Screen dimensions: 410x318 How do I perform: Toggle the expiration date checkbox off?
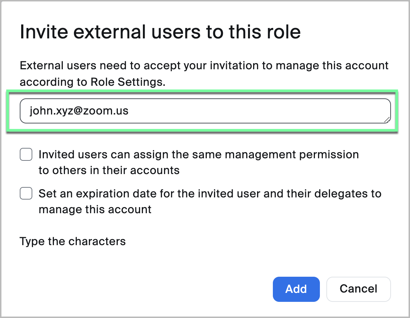(x=26, y=193)
